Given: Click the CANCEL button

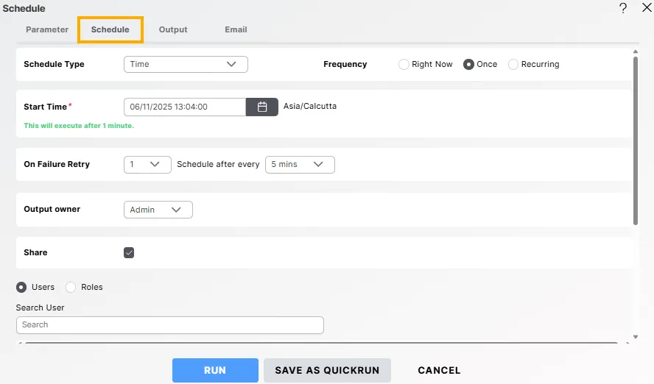Looking at the screenshot, I should point(439,370).
